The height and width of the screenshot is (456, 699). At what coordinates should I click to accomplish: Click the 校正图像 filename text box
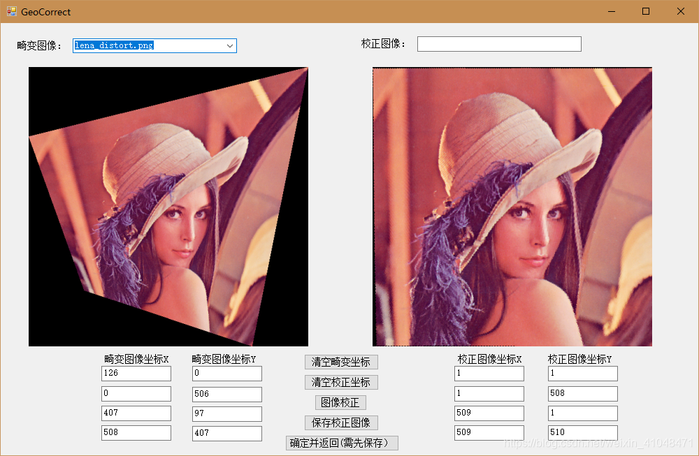coord(499,44)
